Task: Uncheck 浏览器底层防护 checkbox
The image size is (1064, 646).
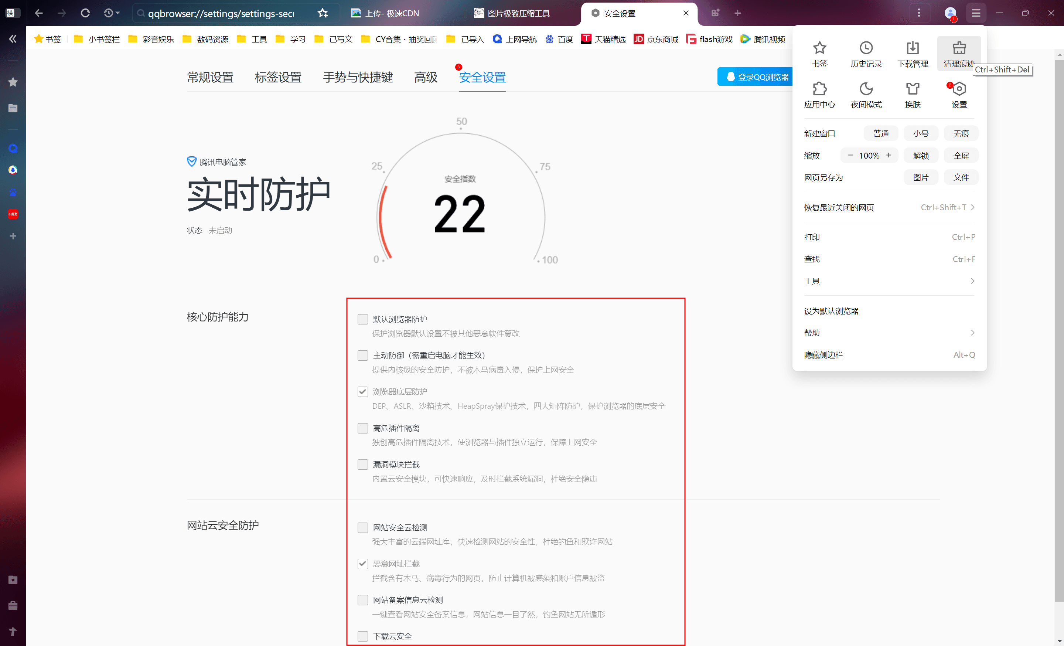Action: tap(362, 392)
